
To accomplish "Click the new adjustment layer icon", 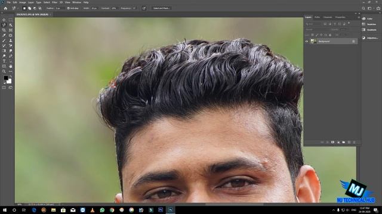I will 338,142.
